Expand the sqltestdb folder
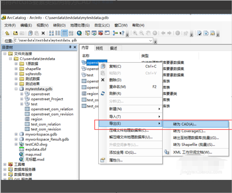This screenshot has height=193, width=232. (16, 74)
